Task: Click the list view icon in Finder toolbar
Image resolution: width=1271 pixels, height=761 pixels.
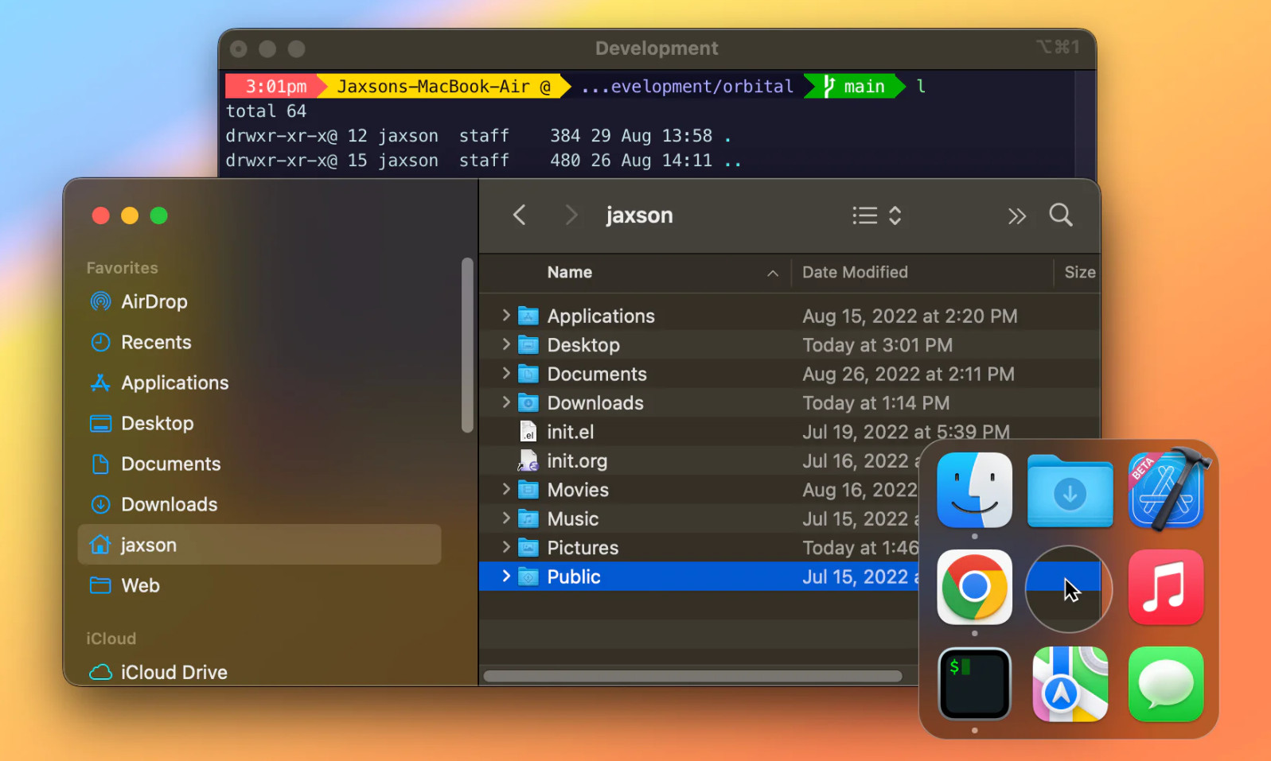Action: click(864, 215)
